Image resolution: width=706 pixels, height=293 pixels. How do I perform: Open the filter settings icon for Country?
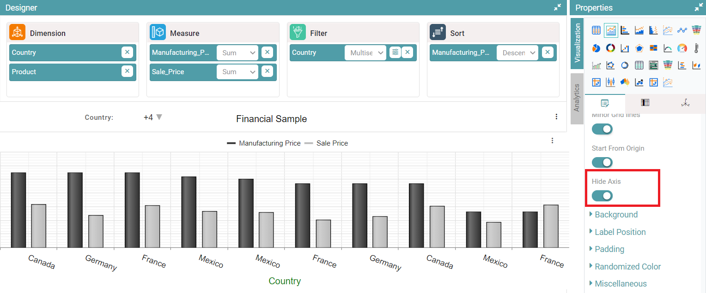(x=395, y=53)
